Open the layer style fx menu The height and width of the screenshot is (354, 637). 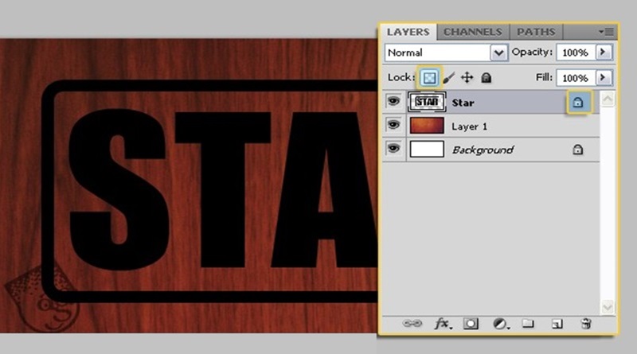point(443,324)
